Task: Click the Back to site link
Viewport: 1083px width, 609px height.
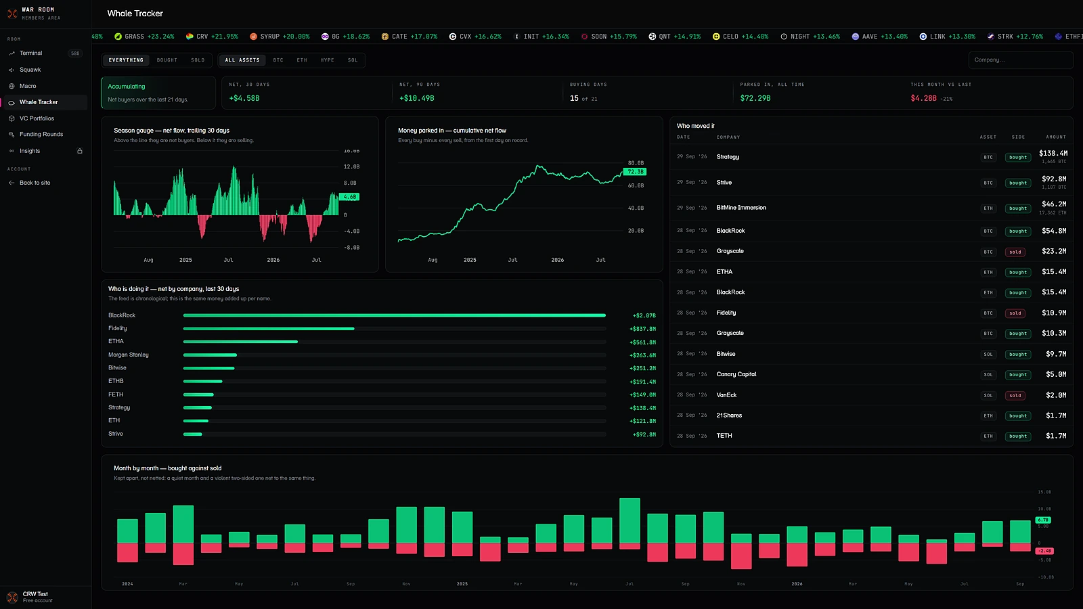Action: coord(35,183)
